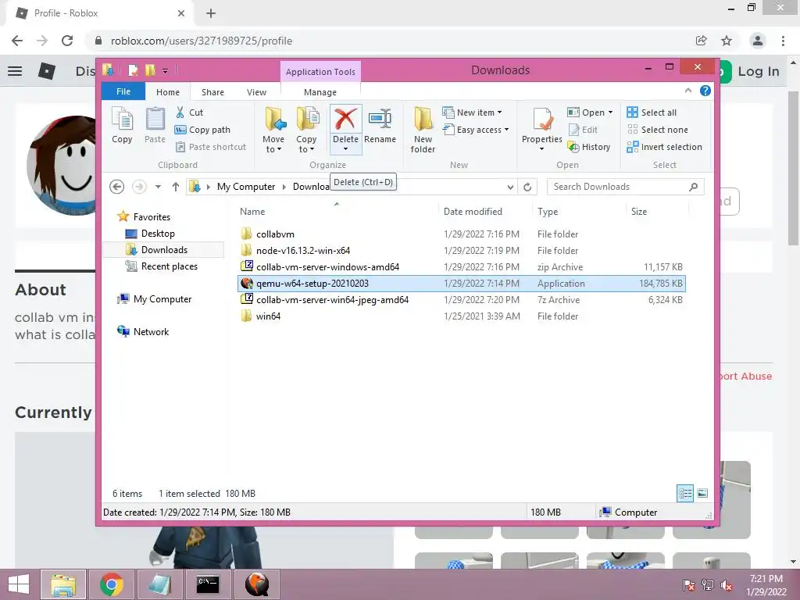The height and width of the screenshot is (600, 800).
Task: Select Desktop in Favorites pane
Action: pyautogui.click(x=158, y=233)
